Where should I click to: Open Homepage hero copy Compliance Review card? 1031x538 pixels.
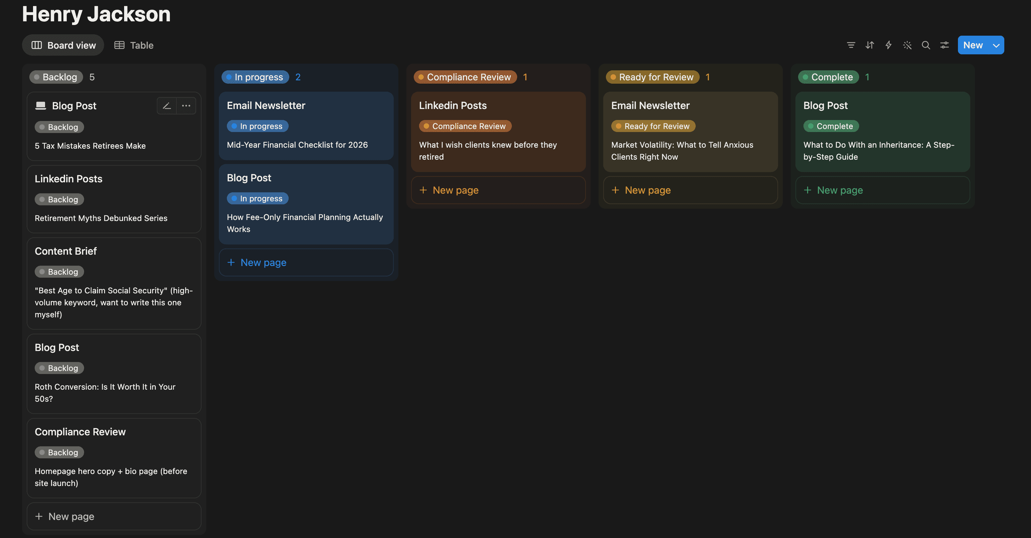point(114,458)
